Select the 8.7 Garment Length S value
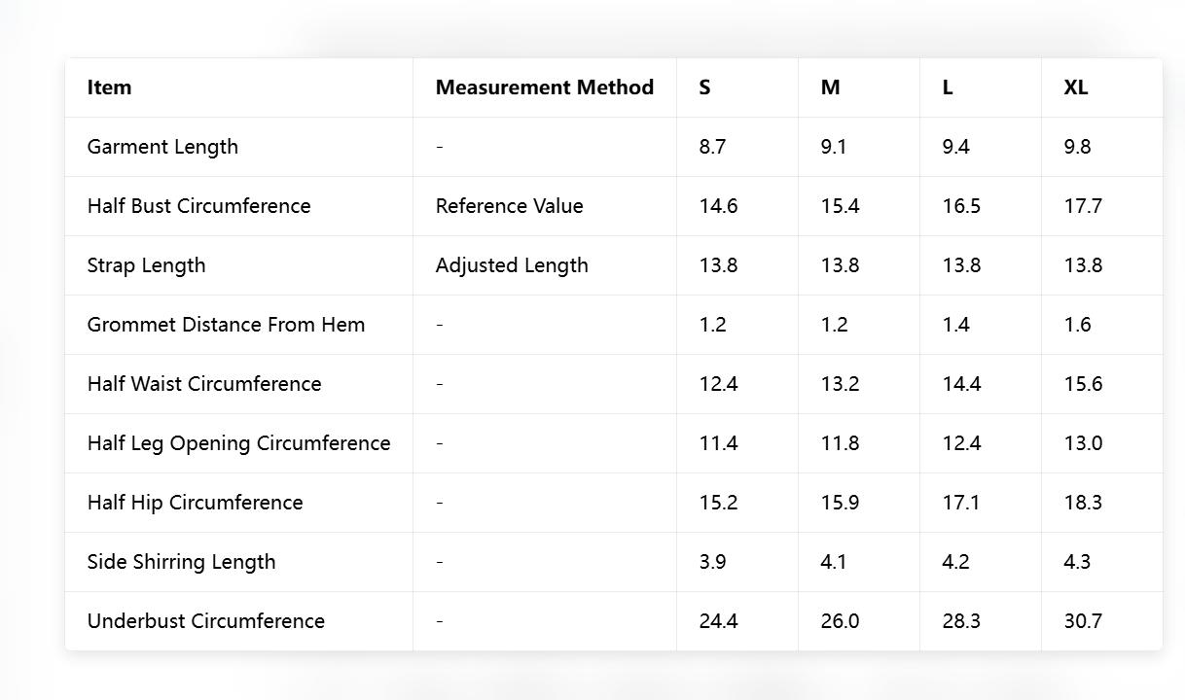 tap(712, 147)
